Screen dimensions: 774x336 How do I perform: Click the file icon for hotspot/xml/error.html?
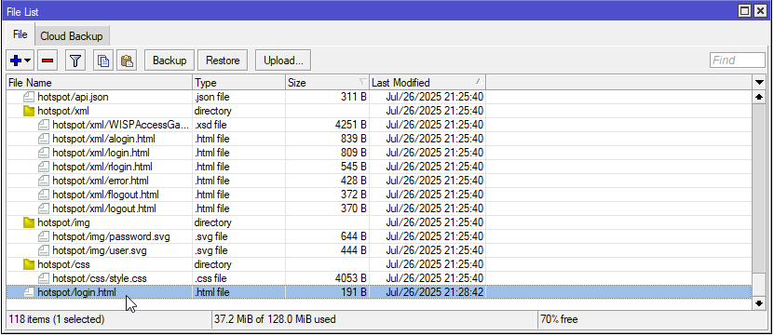44,181
